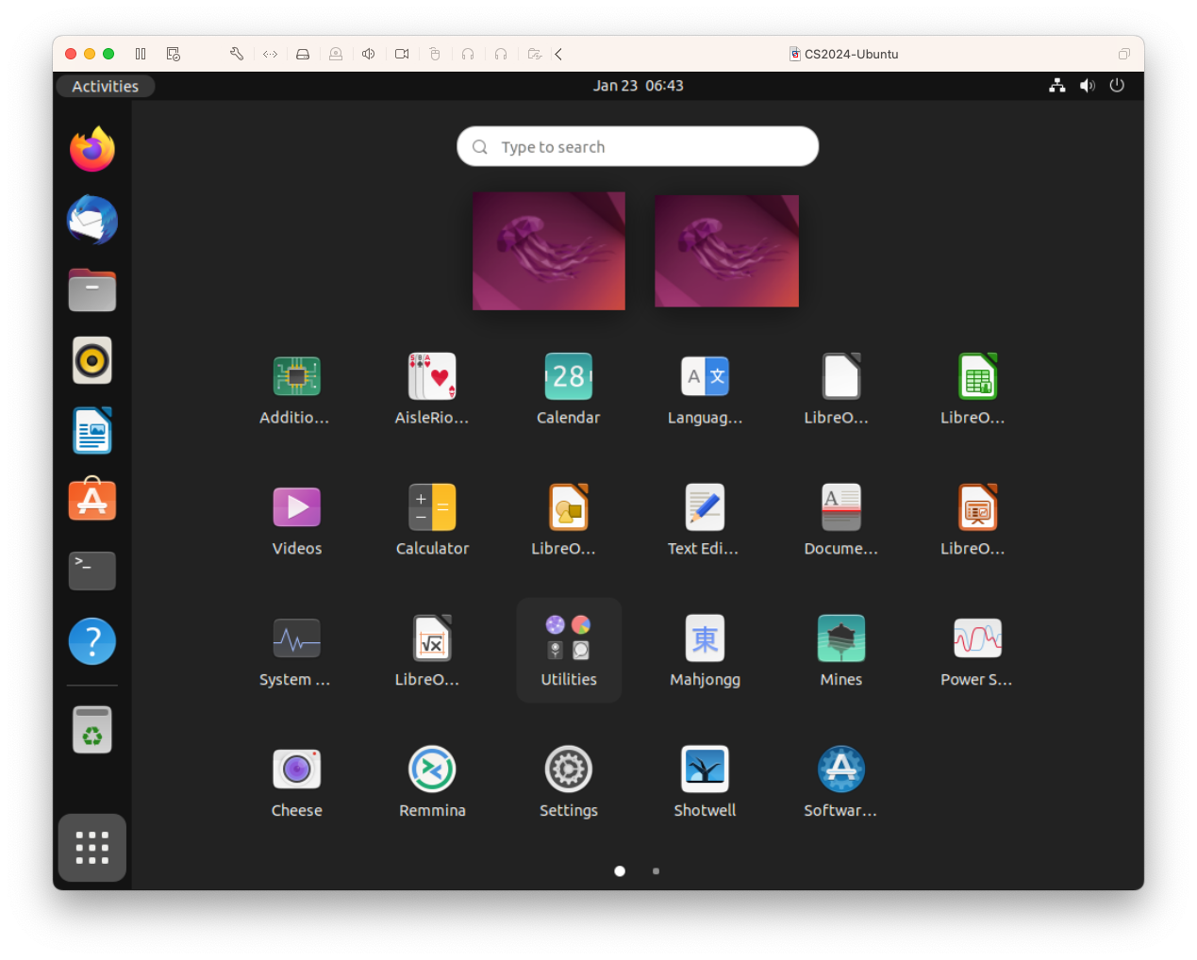
Task: Switch to second page of apps
Action: coord(656,871)
